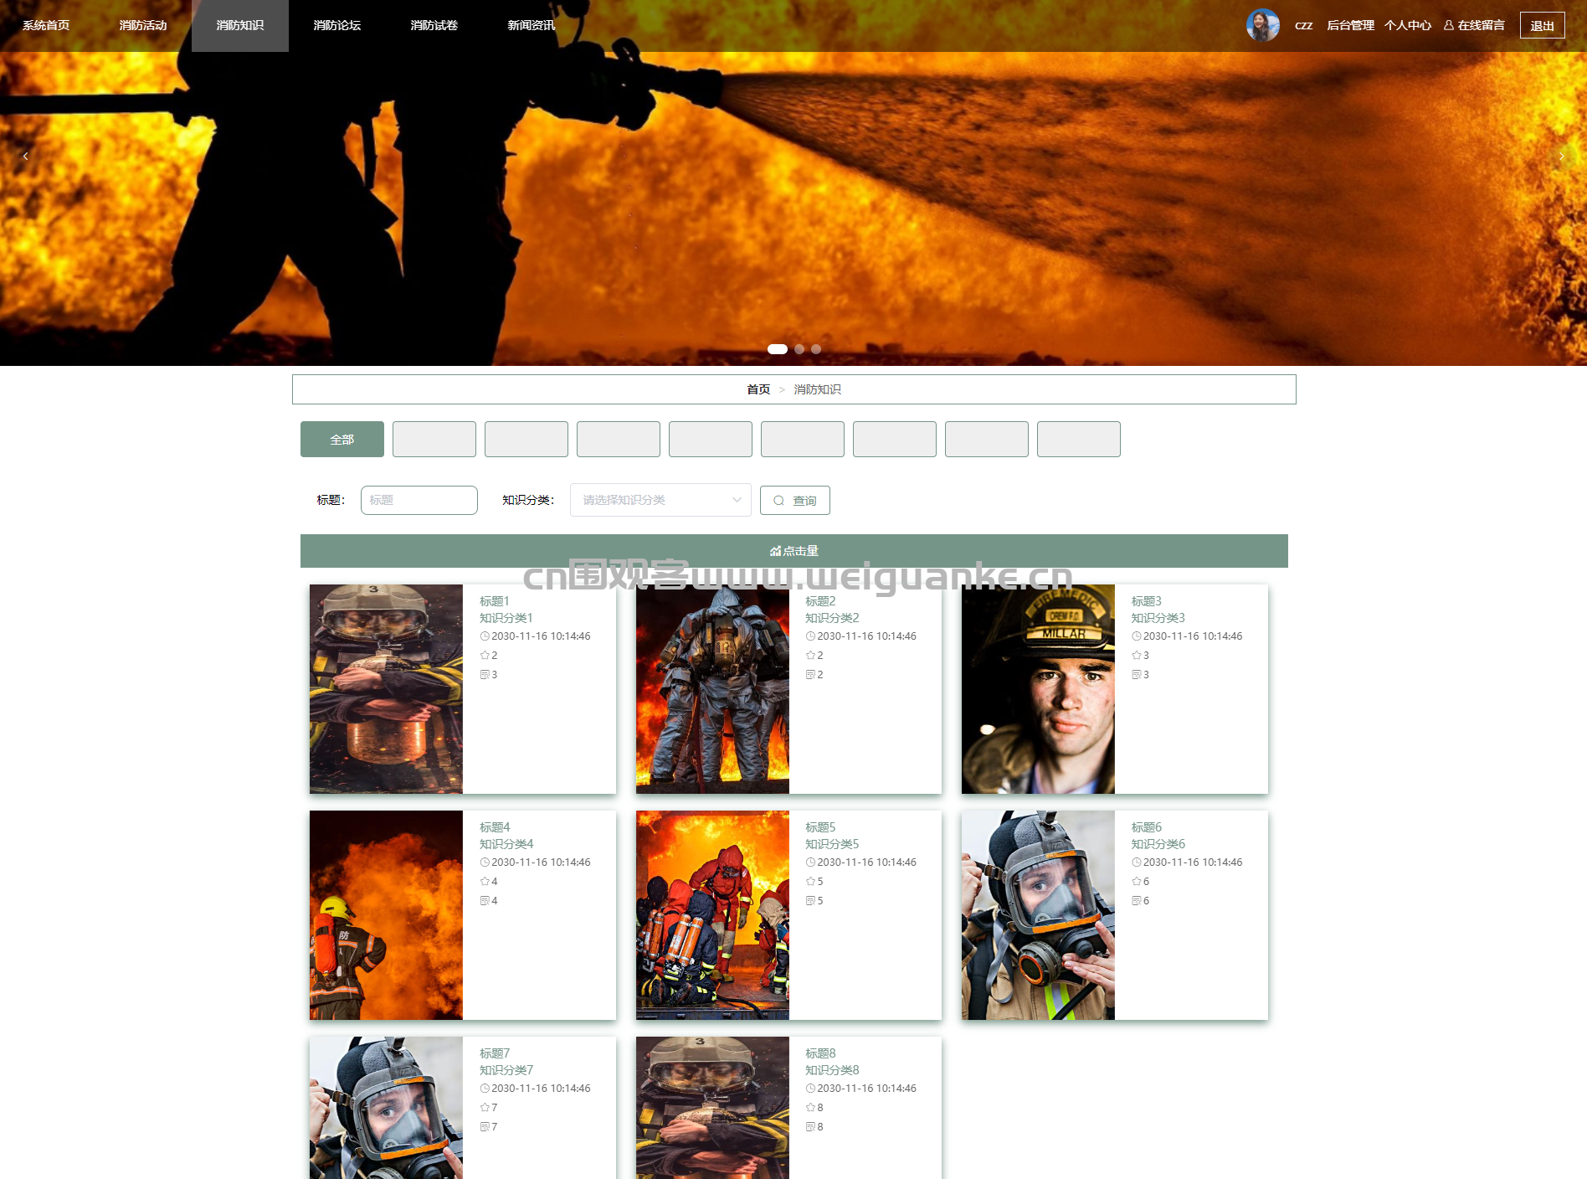
Task: Open the 标题1 firefighter thumbnail
Action: [x=386, y=689]
